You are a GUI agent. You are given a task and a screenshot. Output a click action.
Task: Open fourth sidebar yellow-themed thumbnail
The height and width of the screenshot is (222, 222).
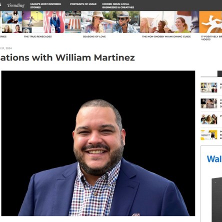coord(209,135)
